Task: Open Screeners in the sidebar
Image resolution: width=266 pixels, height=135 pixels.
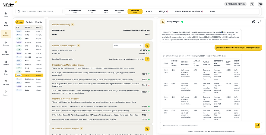Action: 6,53
